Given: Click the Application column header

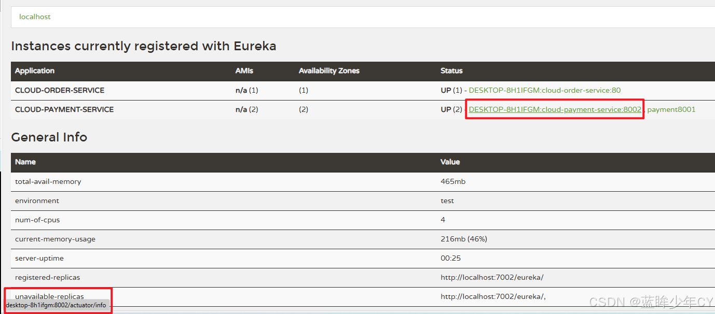Looking at the screenshot, I should [35, 71].
